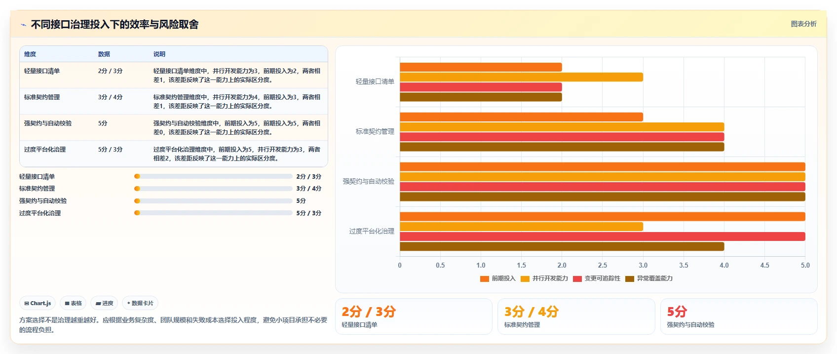The image size is (837, 354).
Task: Click the 前期投入 bar of 标准契约管理
Action: click(521, 117)
